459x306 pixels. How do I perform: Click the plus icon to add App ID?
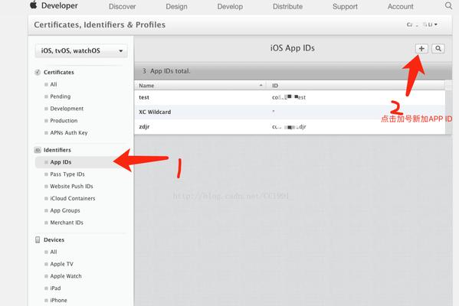point(421,48)
